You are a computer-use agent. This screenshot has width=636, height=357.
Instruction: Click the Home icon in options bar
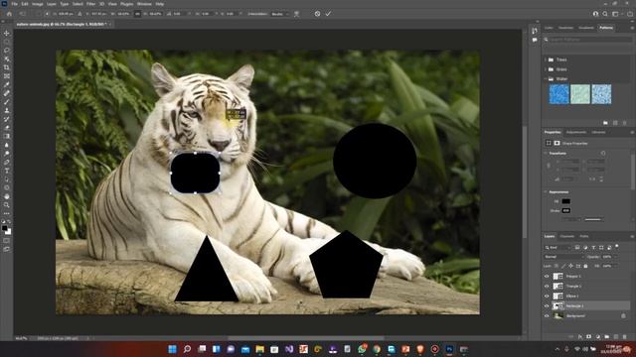click(x=9, y=14)
